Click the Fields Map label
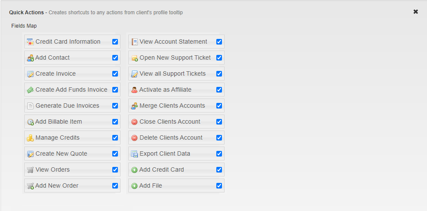Image resolution: width=427 pixels, height=211 pixels. click(x=24, y=26)
